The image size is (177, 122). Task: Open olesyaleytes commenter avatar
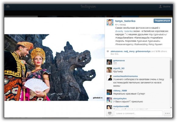point(109,100)
